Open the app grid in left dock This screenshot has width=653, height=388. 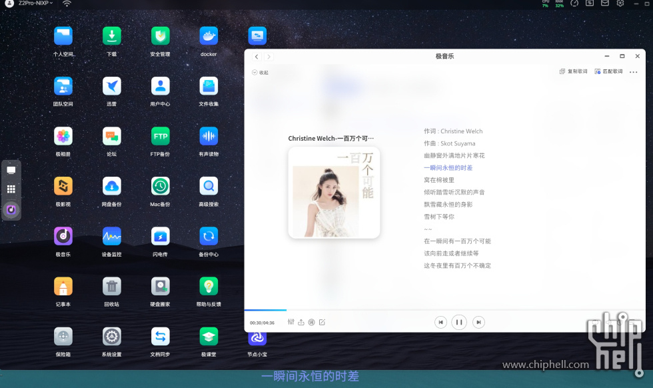click(11, 189)
